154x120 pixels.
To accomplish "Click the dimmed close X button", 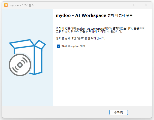I will [146, 5].
